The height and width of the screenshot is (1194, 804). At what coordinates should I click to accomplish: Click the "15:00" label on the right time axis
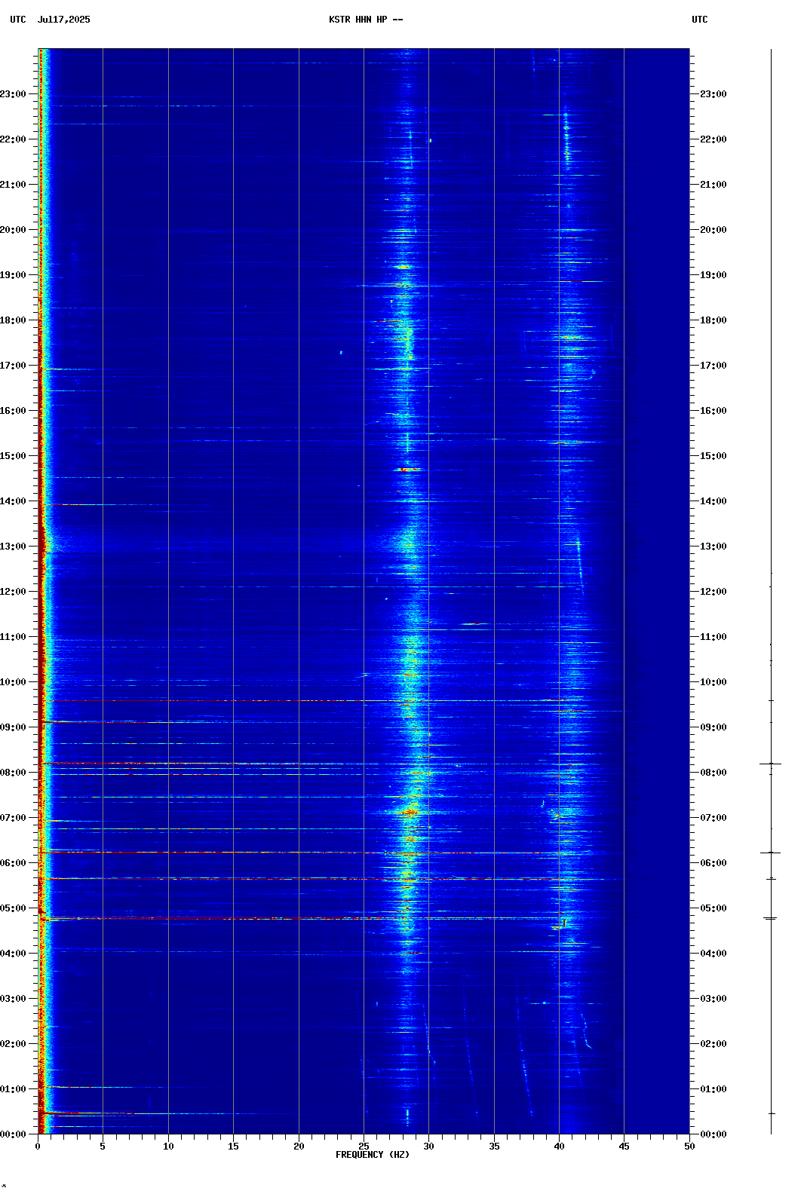coord(713,456)
